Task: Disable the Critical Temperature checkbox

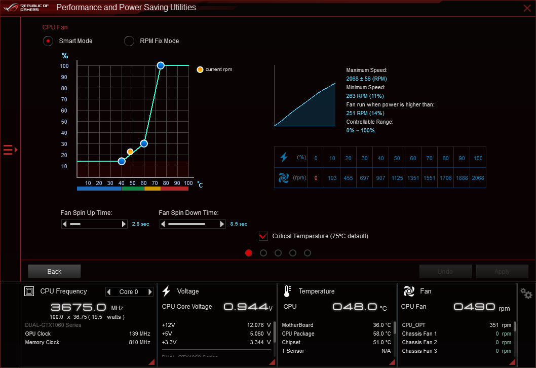Action: tap(263, 236)
